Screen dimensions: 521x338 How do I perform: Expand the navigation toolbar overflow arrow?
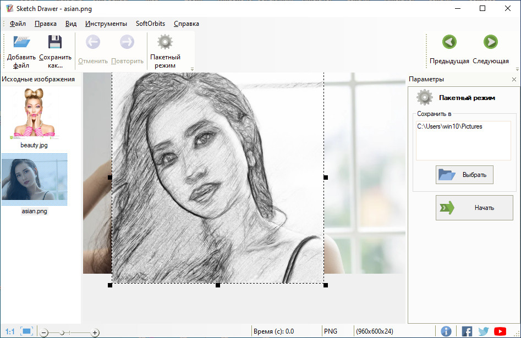[517, 69]
